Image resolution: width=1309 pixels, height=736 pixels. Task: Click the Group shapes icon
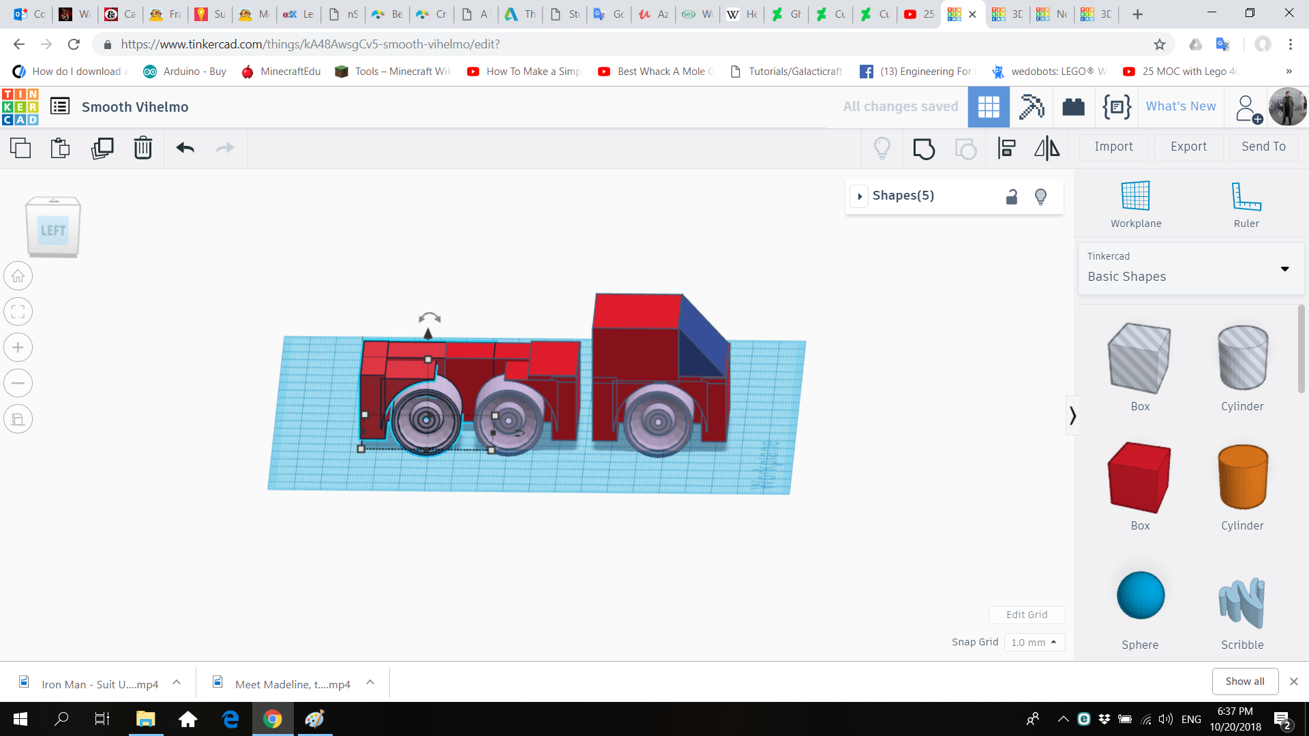924,148
